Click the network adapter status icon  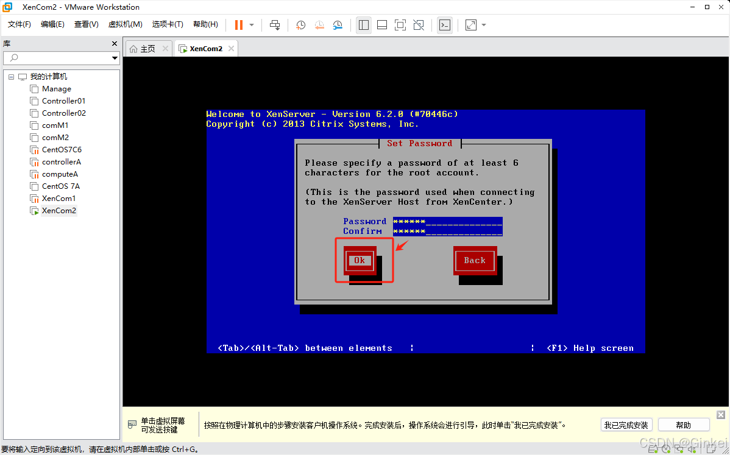coord(679,450)
